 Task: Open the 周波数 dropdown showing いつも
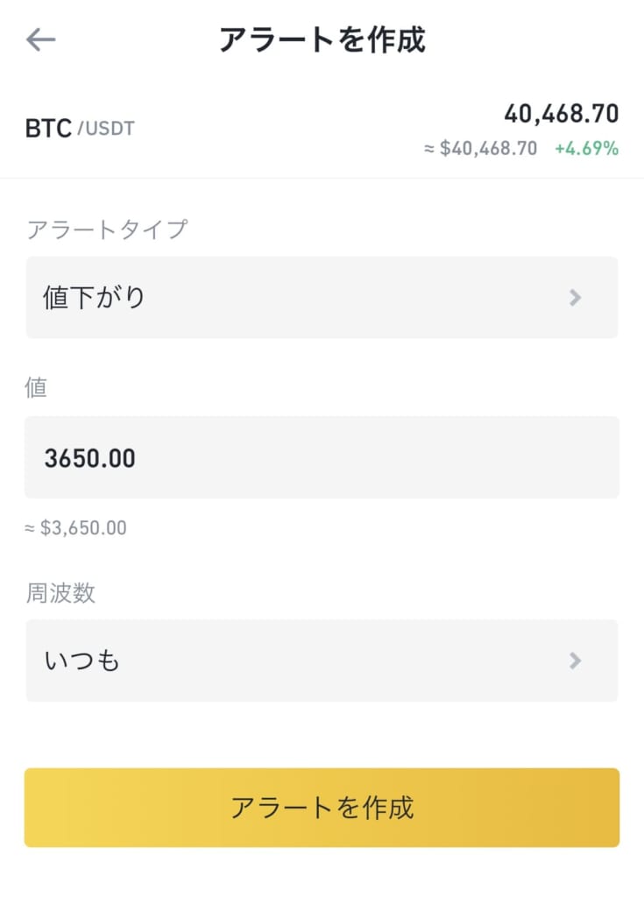pos(322,660)
